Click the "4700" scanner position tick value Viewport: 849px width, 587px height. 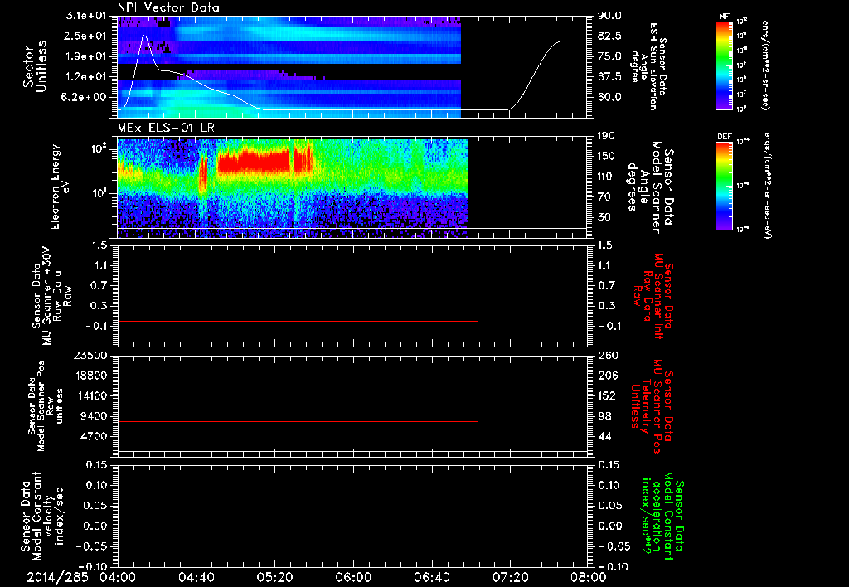95,436
